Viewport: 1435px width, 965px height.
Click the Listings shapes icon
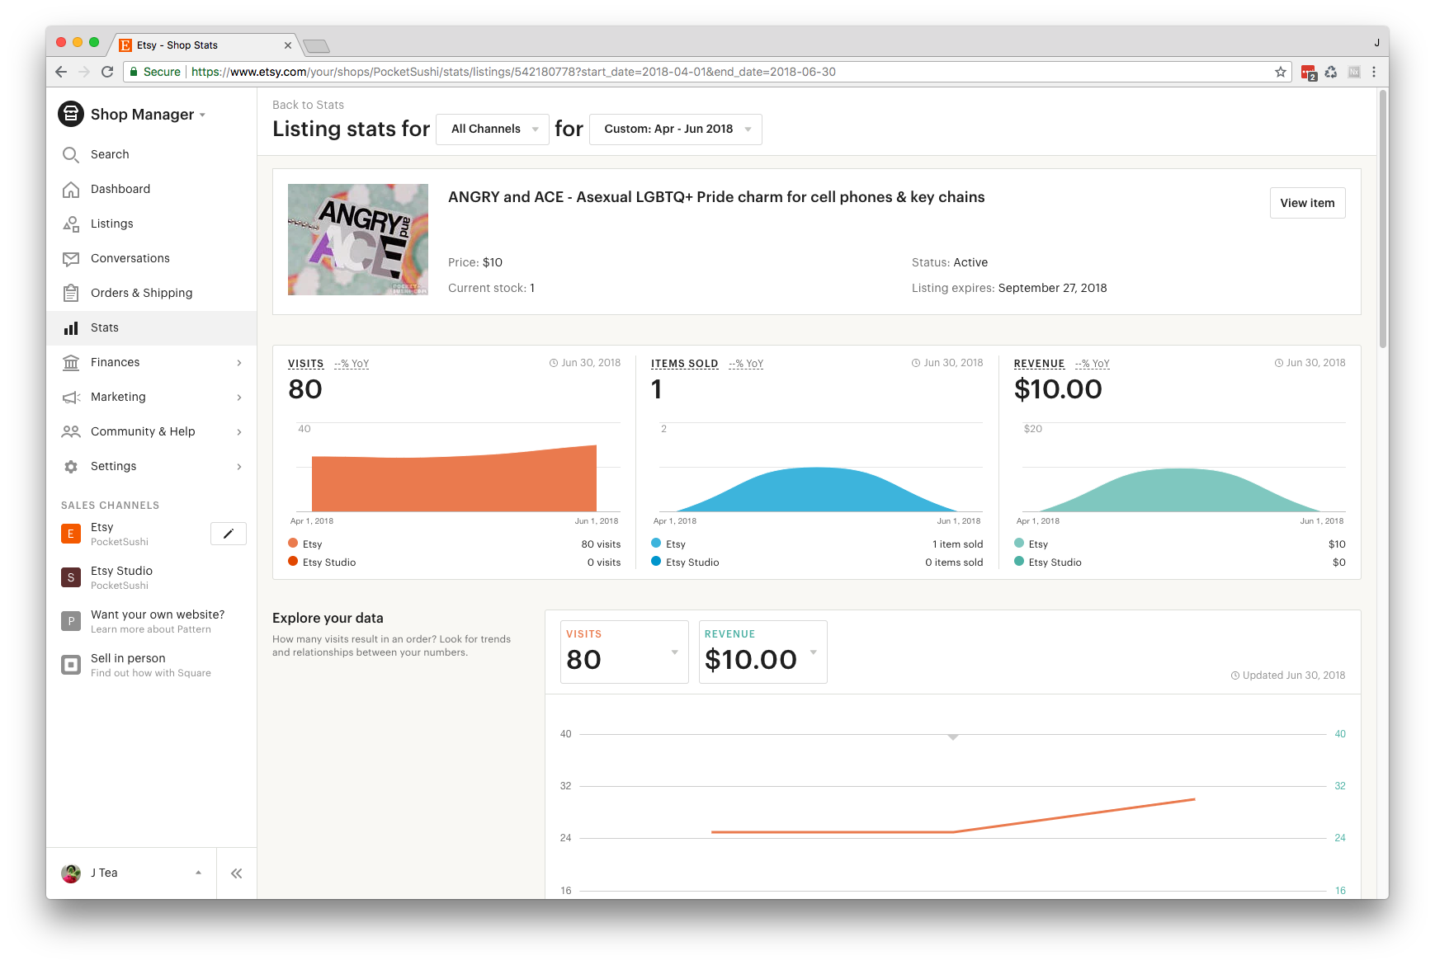click(x=71, y=224)
